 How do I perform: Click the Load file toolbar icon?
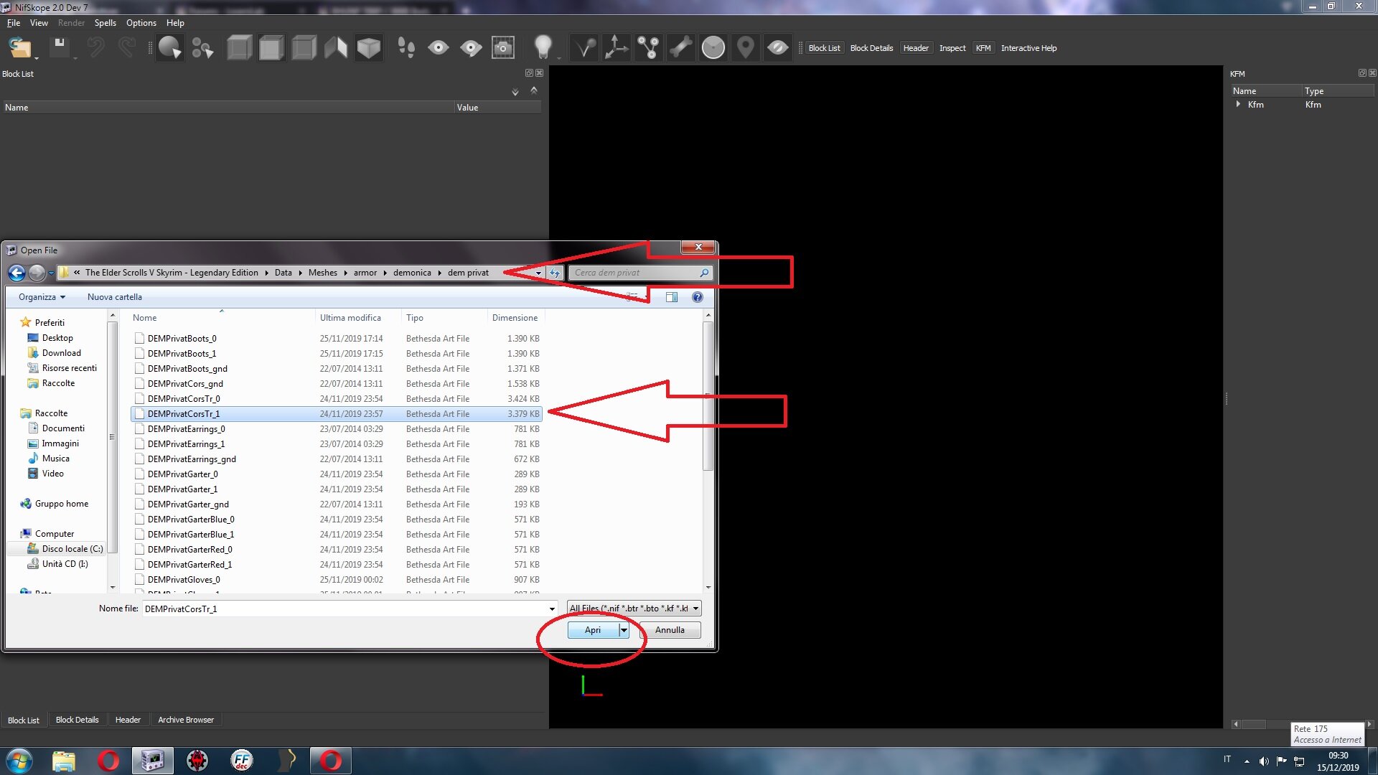tap(19, 48)
